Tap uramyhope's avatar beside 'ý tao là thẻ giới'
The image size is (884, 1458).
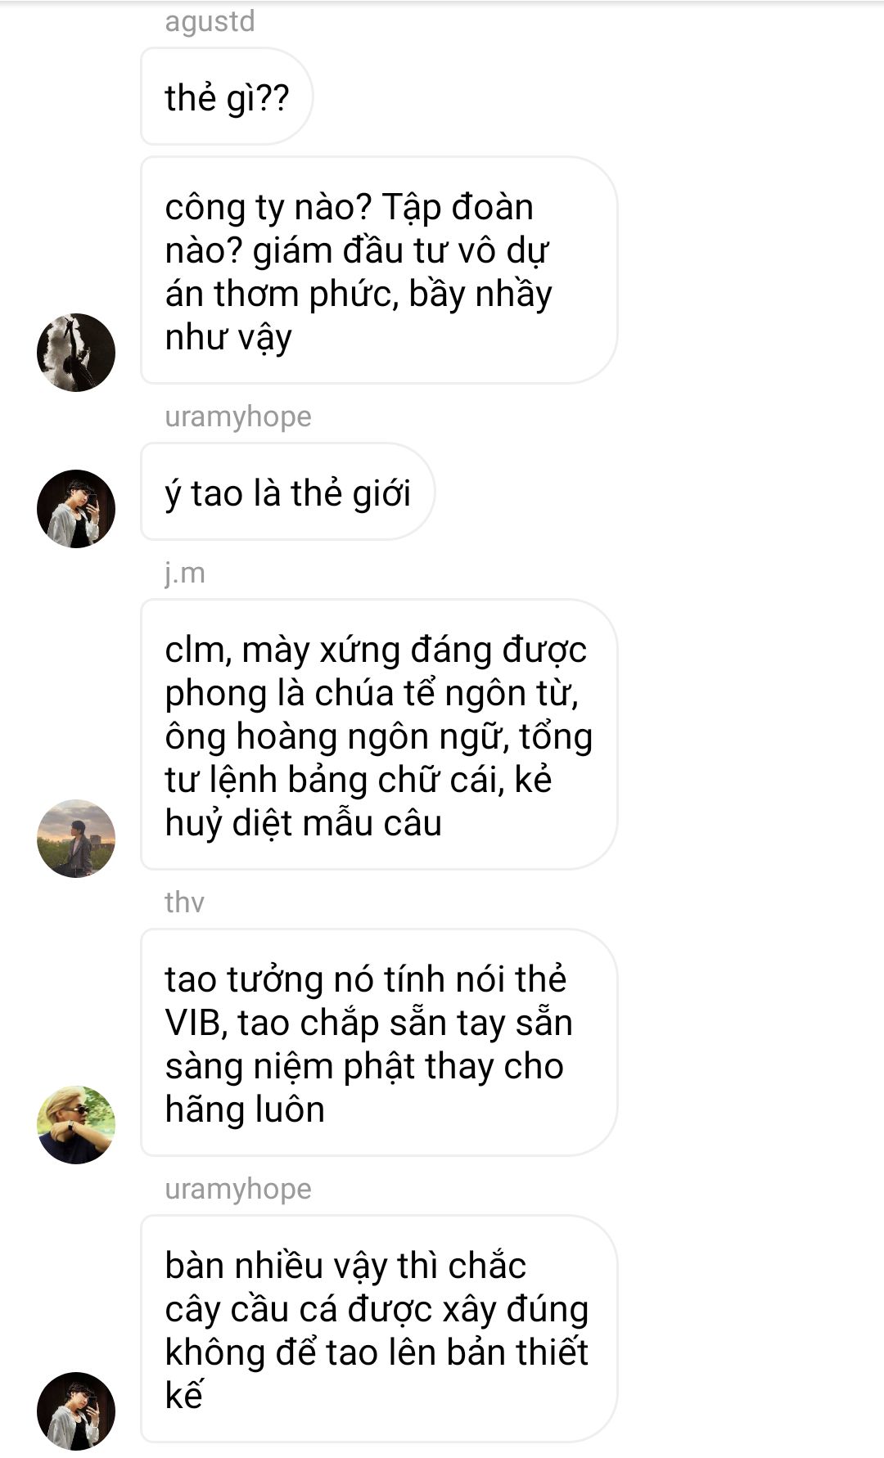click(76, 509)
